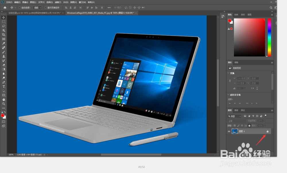Select the Path Selection tool
The image size is (287, 173).
(3, 91)
